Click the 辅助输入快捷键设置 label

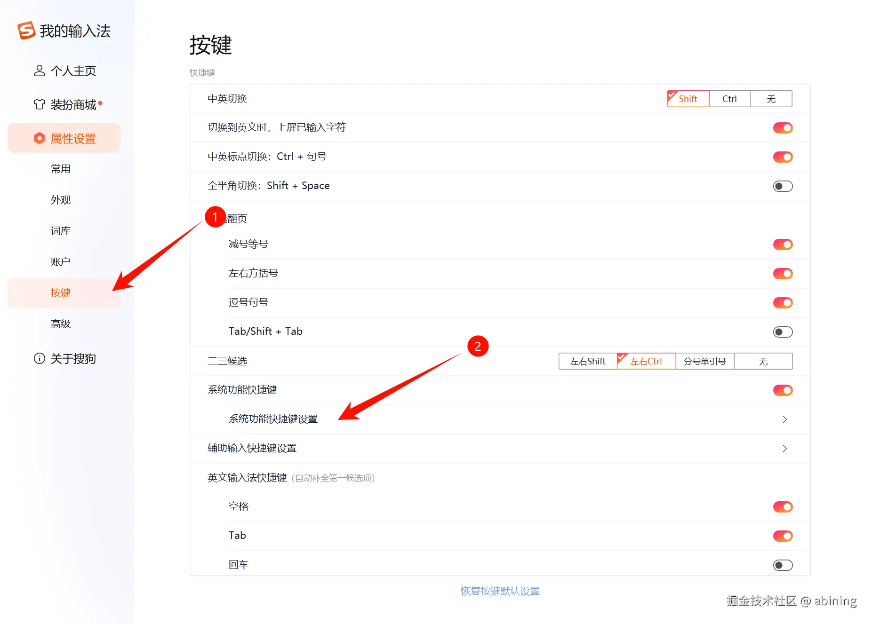pos(252,448)
